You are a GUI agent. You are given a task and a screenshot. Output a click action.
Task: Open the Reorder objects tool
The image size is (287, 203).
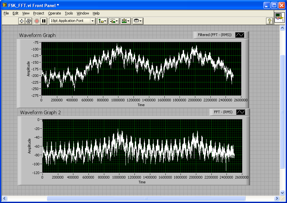tap(138, 21)
